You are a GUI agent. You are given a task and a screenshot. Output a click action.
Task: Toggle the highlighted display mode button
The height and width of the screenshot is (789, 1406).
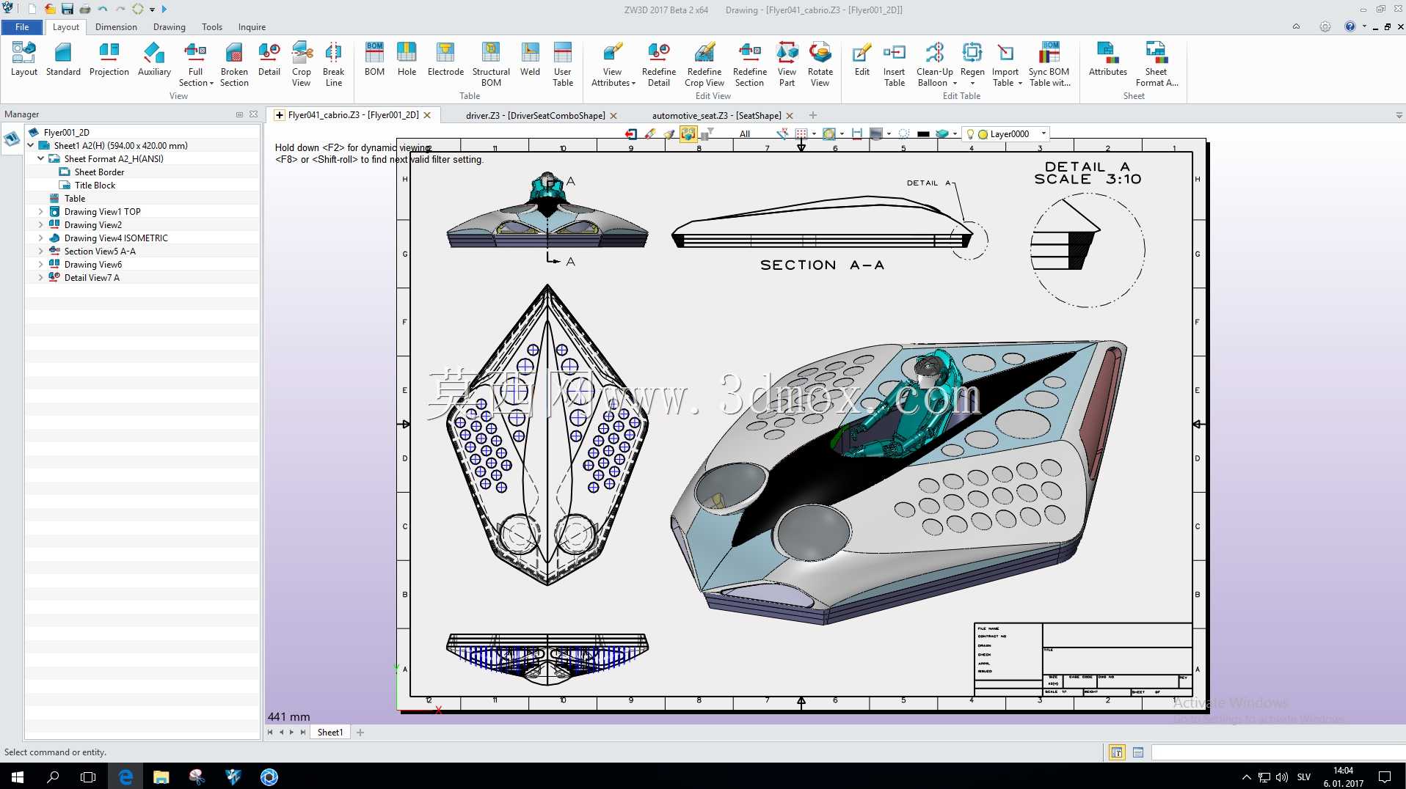pos(688,133)
